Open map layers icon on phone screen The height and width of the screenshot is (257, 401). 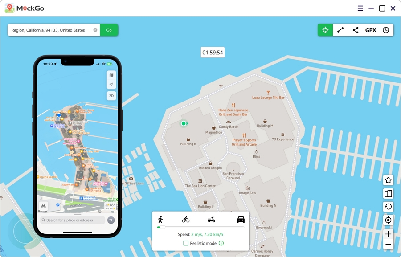tap(111, 75)
